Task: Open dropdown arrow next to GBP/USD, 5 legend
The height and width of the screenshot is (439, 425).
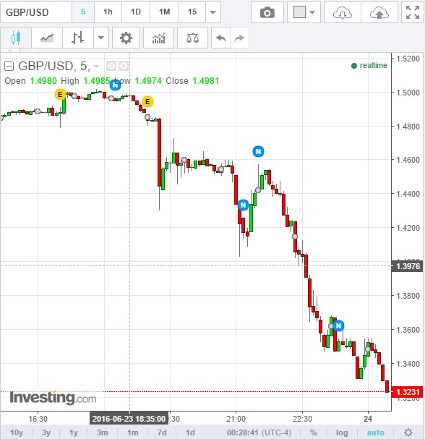Action: pos(96,67)
